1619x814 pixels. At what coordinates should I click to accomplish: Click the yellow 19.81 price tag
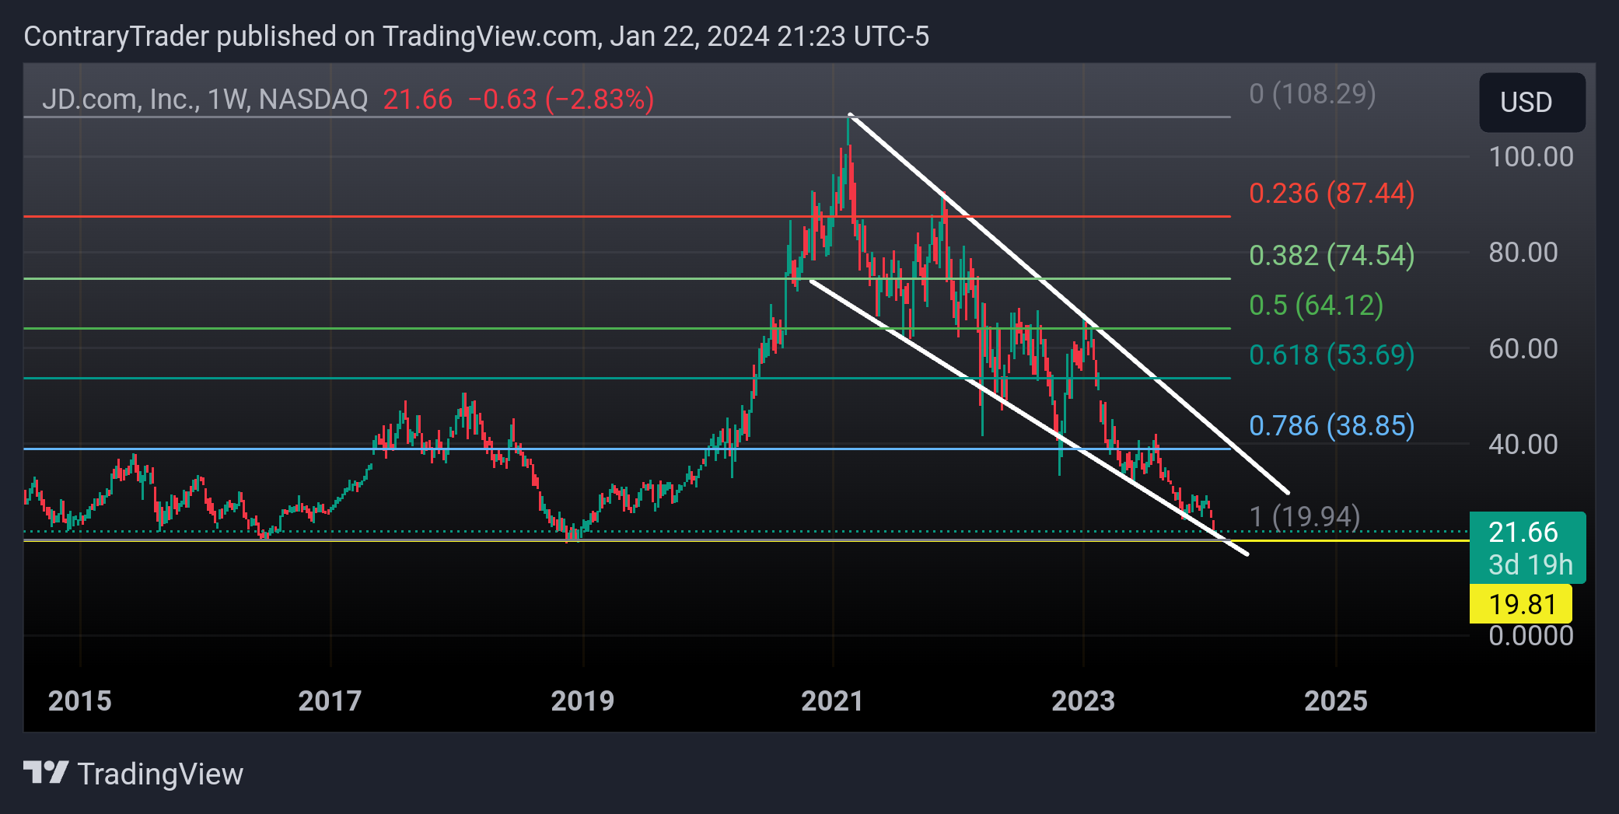1521,604
